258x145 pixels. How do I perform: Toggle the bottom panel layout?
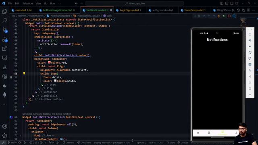point(227,3)
